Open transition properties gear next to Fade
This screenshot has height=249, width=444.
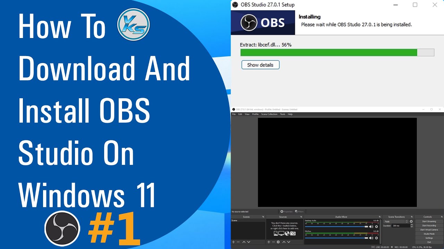411,221
